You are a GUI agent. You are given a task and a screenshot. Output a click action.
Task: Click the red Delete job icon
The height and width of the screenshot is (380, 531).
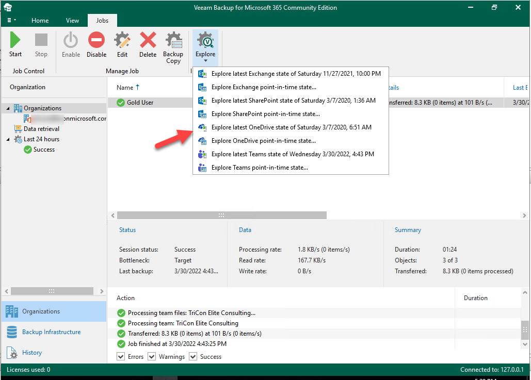click(x=148, y=41)
